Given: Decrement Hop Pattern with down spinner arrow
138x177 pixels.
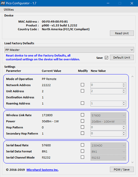Looking at the screenshot, I should [124, 128].
